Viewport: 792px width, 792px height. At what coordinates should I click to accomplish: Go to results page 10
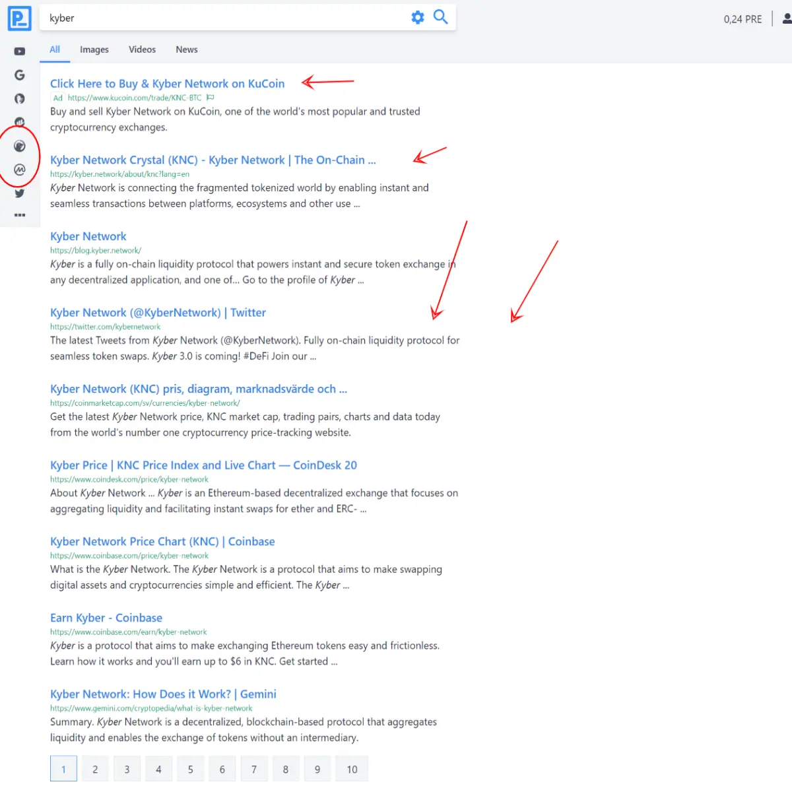coord(352,769)
